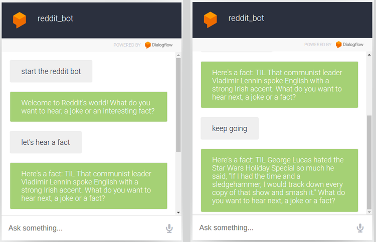Image resolution: width=376 pixels, height=242 pixels.
Task: Select the 'start the reddit bot' message
Action: point(51,71)
